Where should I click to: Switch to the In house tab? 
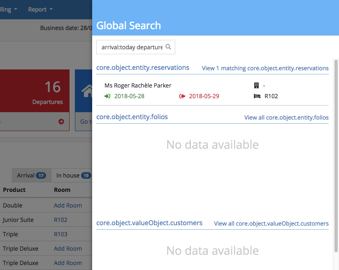72,175
